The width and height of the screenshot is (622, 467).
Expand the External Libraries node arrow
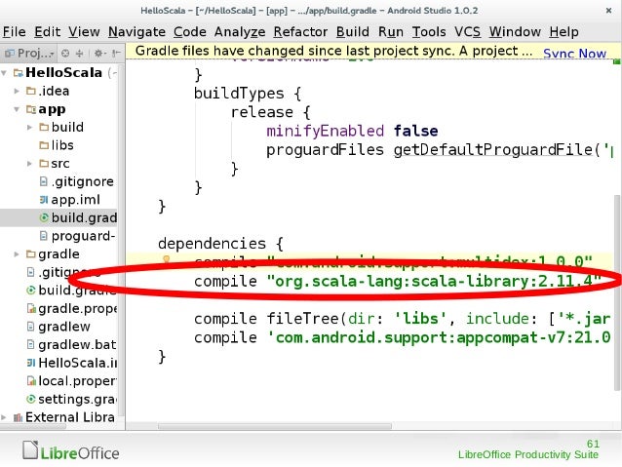click(x=4, y=417)
